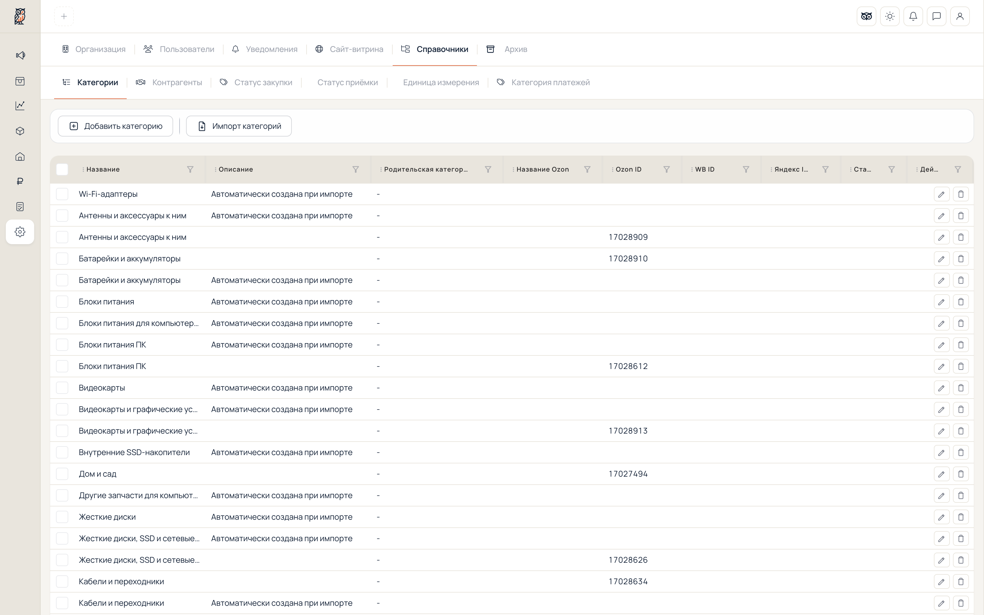984x615 pixels.
Task: Open the Контрагенты subtab
Action: pyautogui.click(x=169, y=83)
